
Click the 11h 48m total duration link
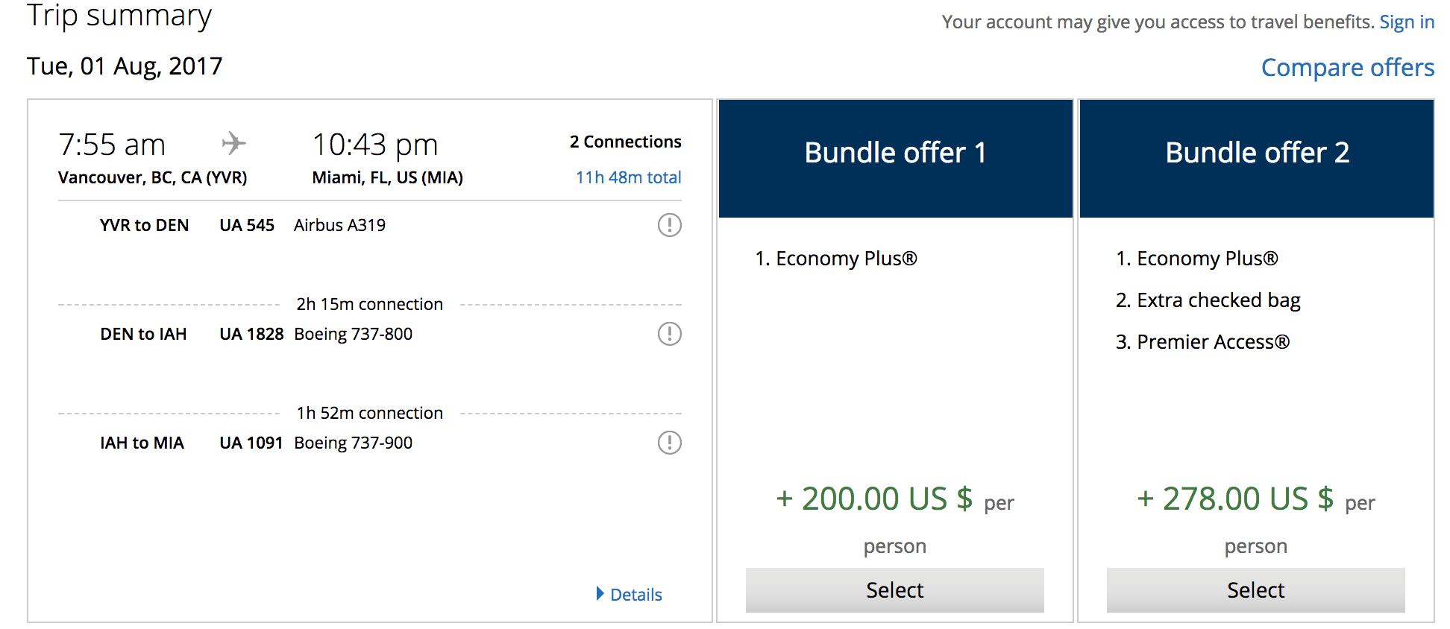[x=628, y=177]
